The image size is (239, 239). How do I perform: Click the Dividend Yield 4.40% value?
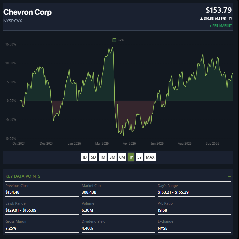point(87,228)
